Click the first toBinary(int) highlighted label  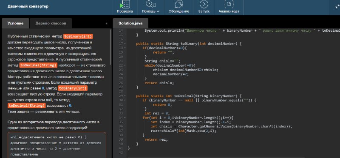pos(78,36)
